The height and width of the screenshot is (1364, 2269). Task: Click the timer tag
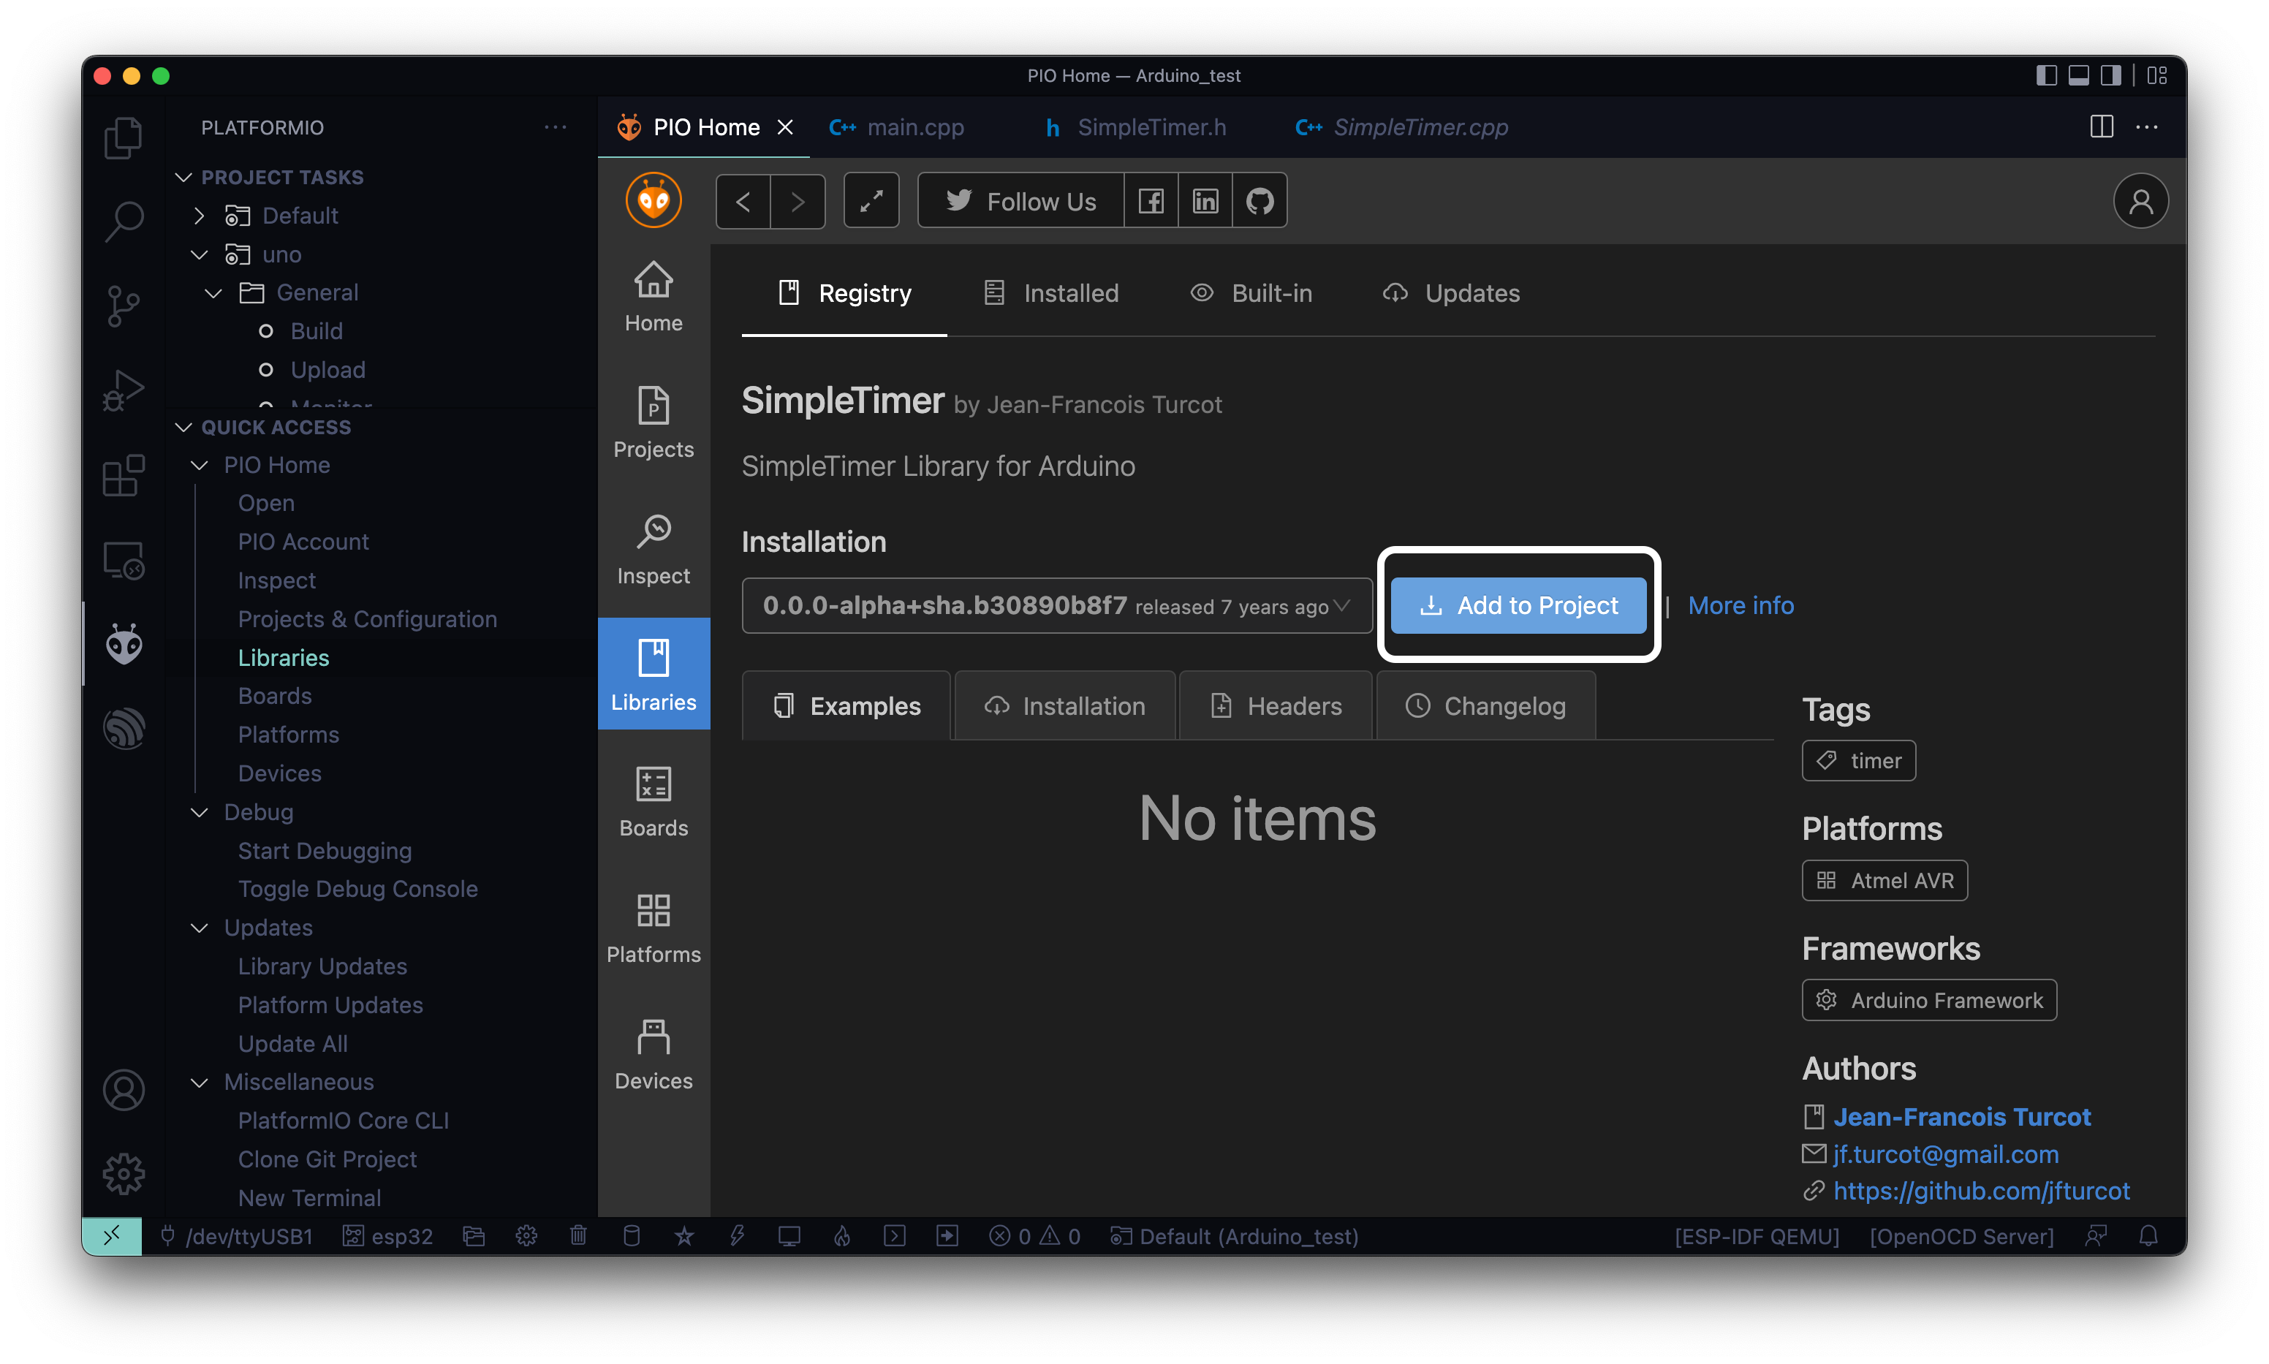click(1858, 761)
